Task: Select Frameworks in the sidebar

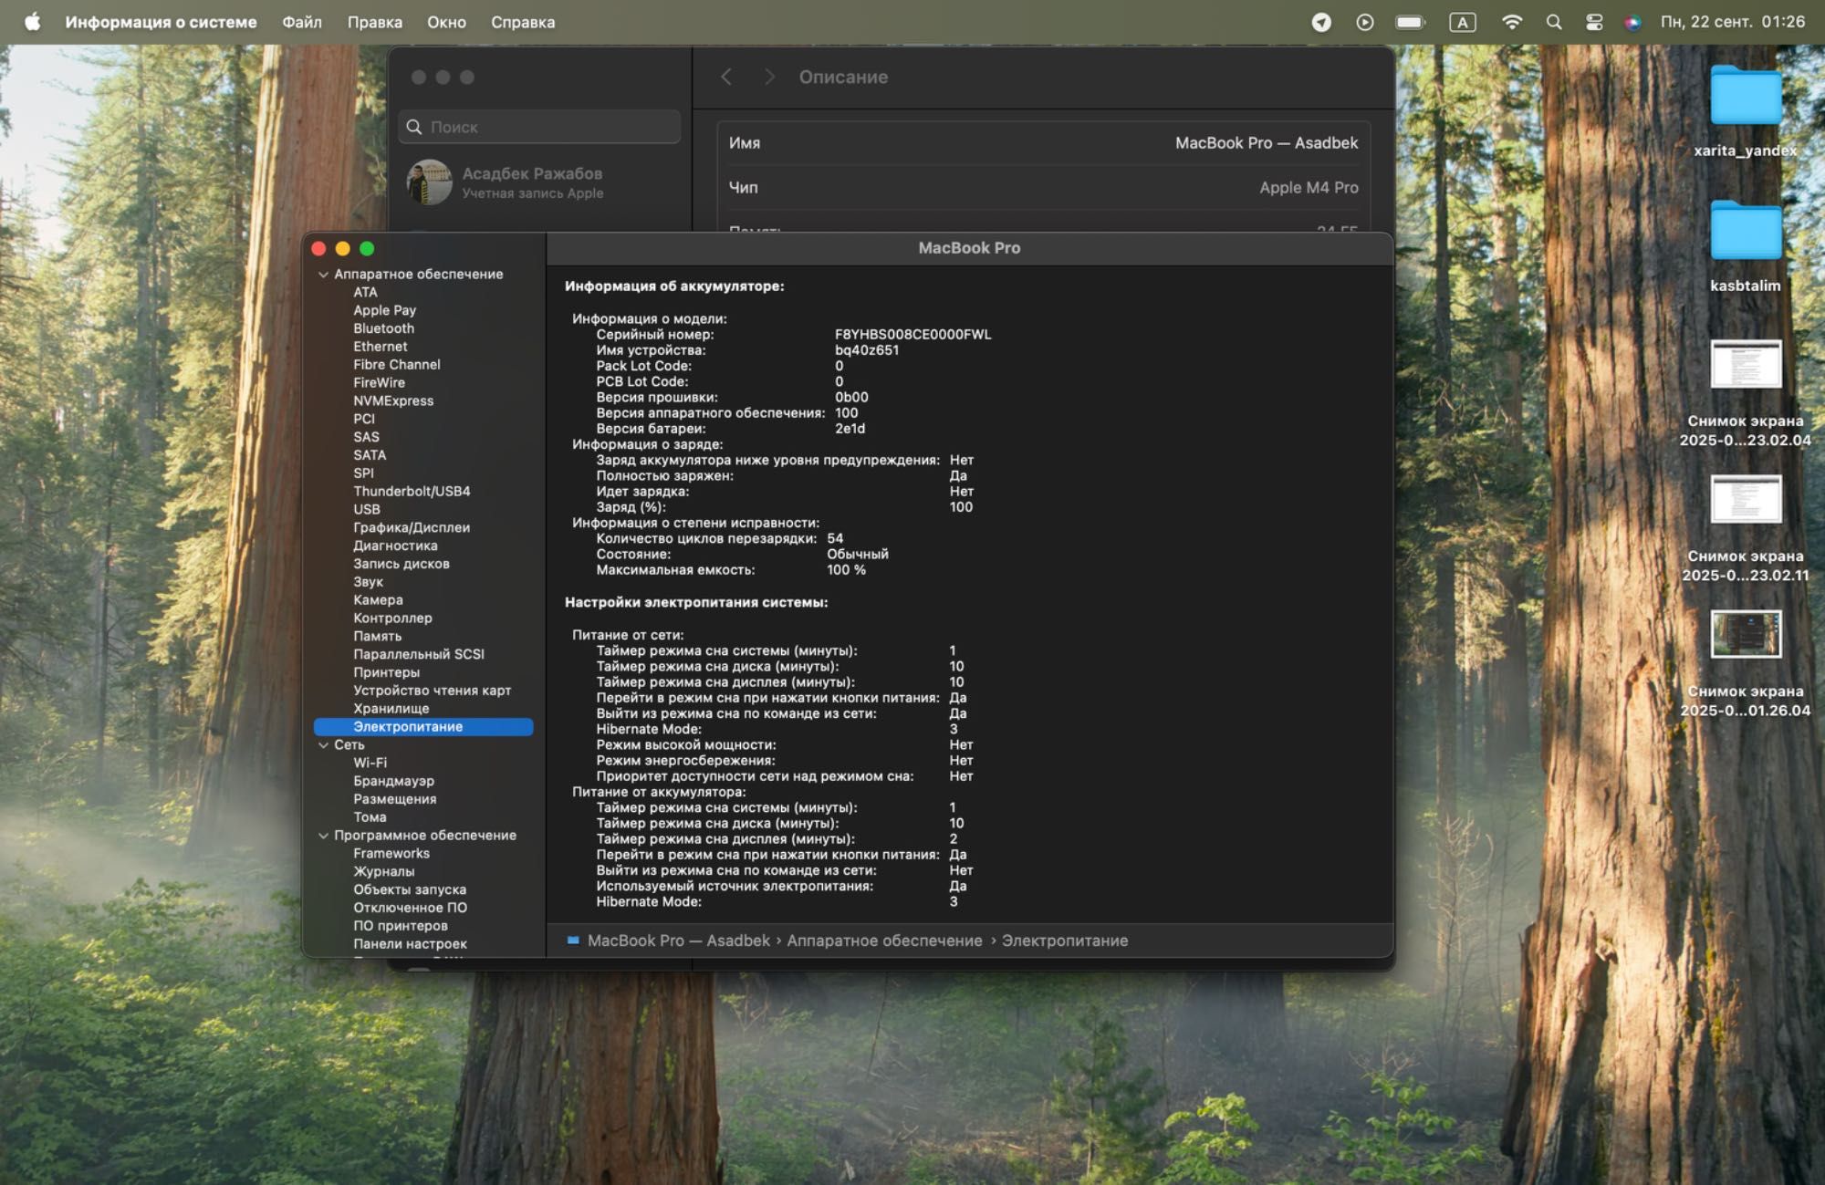Action: point(391,854)
